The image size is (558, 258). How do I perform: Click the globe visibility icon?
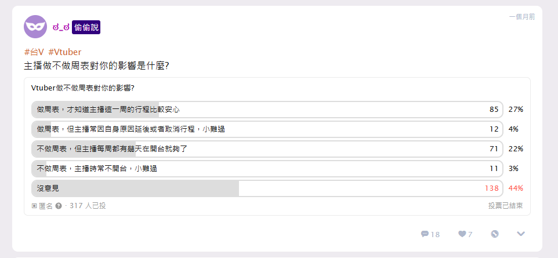(495, 234)
